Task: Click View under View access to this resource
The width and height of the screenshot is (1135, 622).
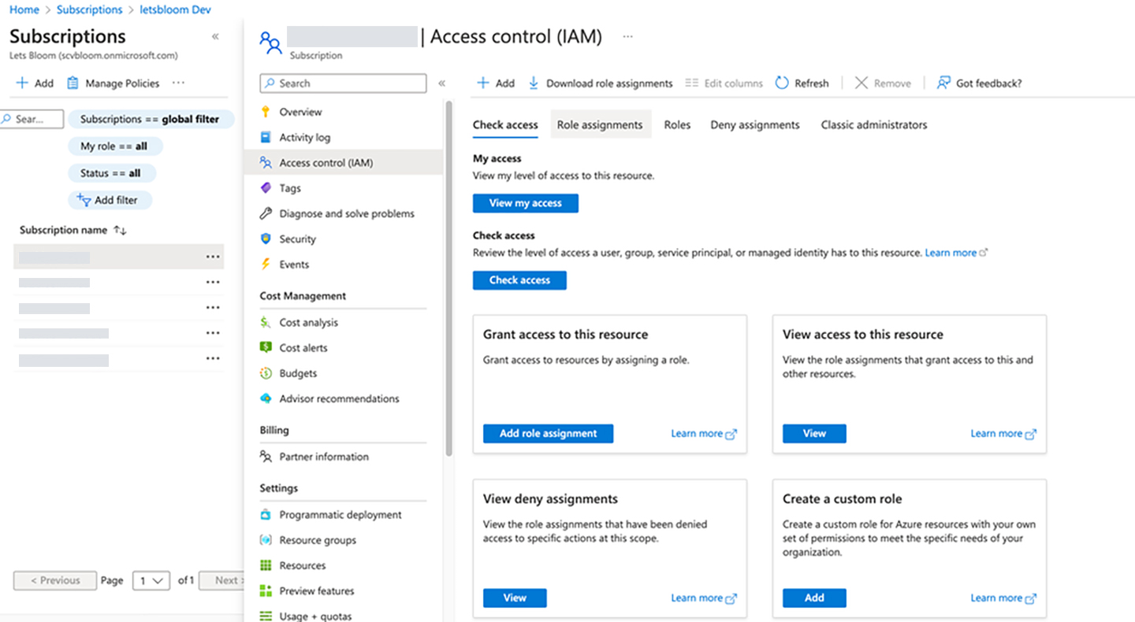Action: coord(814,433)
